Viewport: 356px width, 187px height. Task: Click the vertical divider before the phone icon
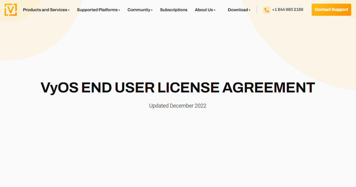pos(257,10)
